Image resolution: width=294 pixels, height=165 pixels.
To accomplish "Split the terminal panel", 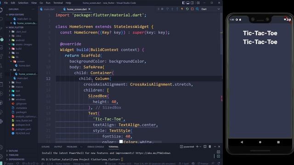I will [x=205, y=147].
